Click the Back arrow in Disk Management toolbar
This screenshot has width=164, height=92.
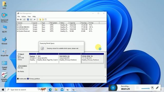click(x=18, y=19)
